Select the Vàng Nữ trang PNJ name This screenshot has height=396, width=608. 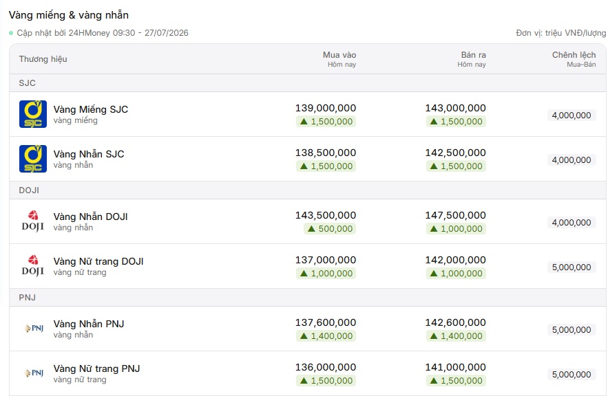[x=96, y=368]
